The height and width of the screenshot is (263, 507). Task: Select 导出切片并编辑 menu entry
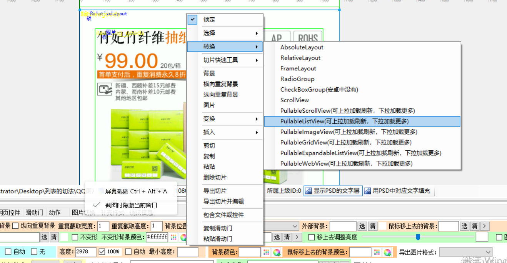click(x=225, y=201)
